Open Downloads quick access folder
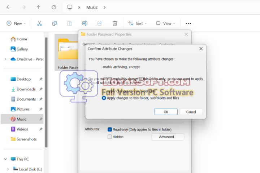 click(x=26, y=89)
